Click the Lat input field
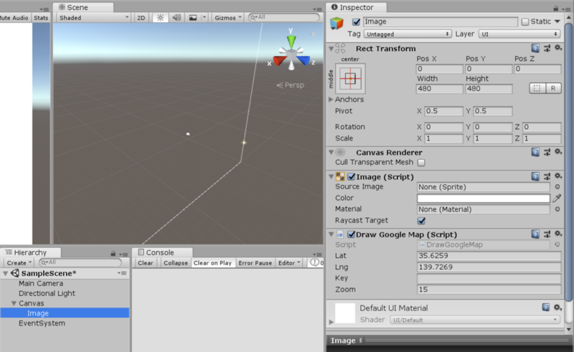The image size is (574, 352). tap(489, 256)
